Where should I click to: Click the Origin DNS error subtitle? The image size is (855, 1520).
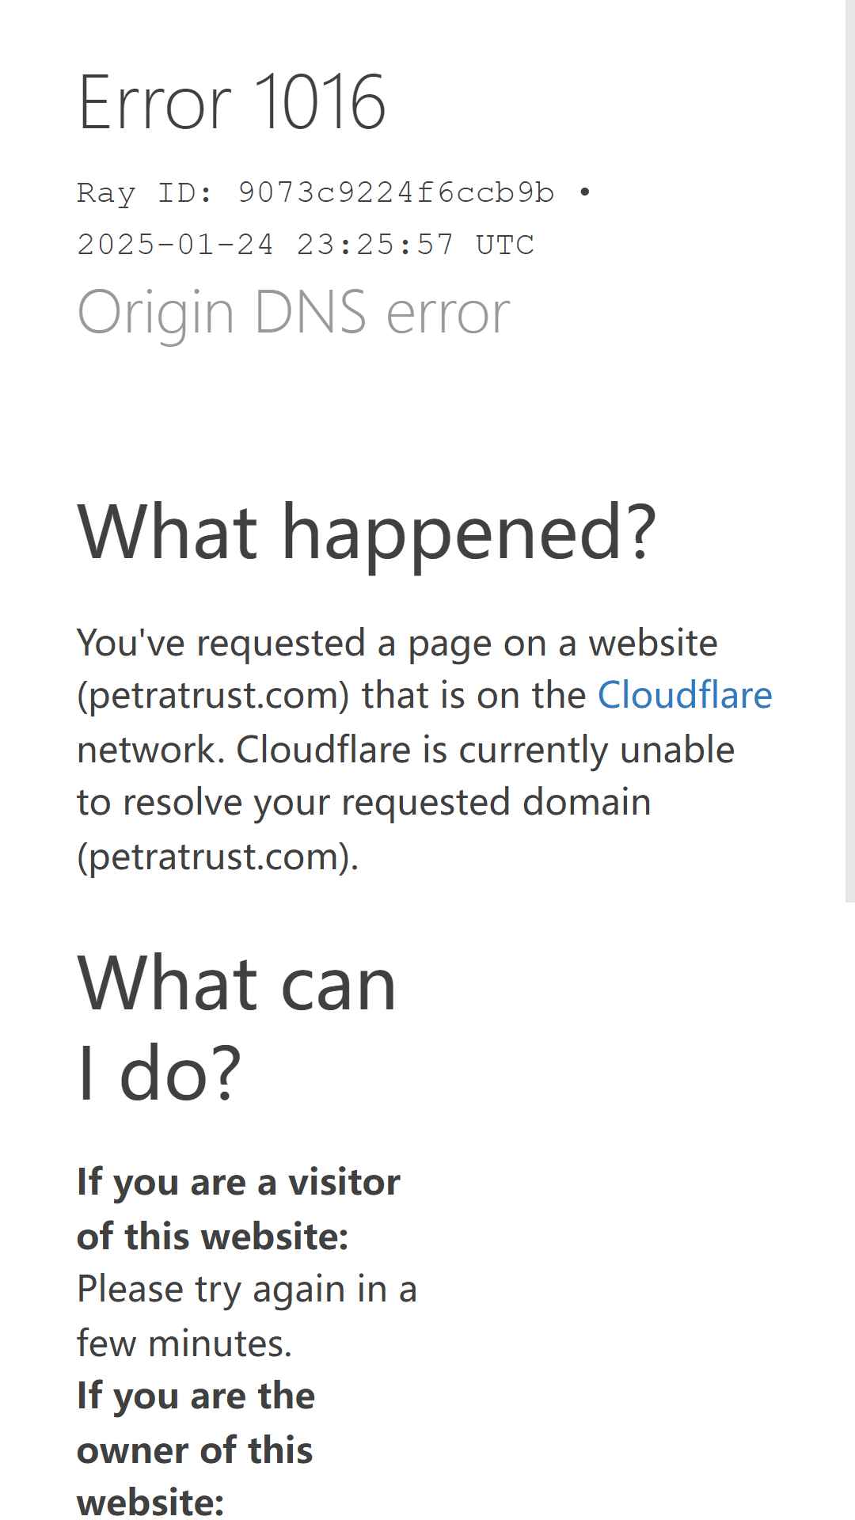point(294,313)
